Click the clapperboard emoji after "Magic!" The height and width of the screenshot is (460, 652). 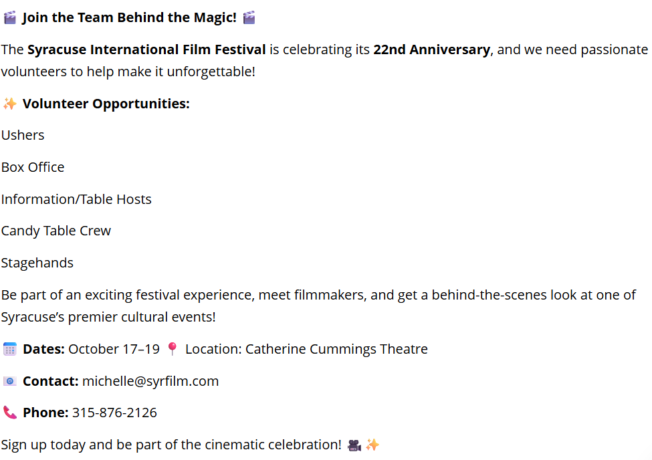coord(249,18)
